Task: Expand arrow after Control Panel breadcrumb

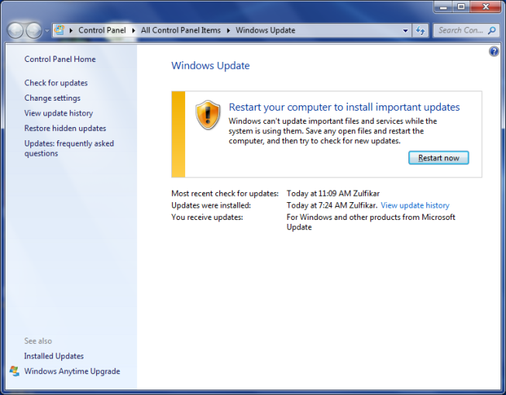Action: point(133,30)
